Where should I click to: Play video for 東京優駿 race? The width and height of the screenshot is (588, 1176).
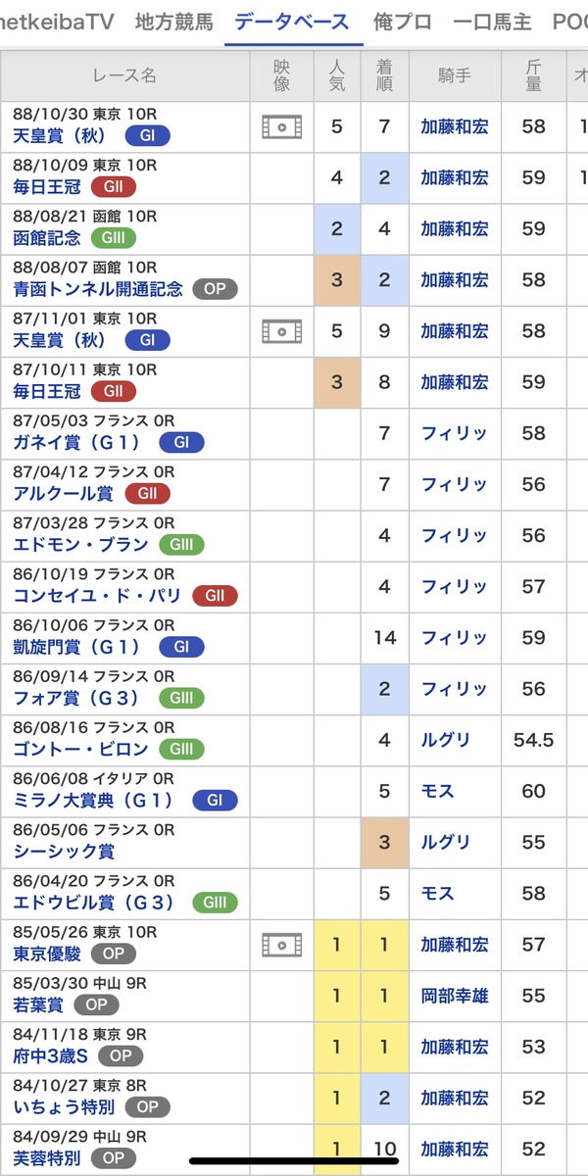click(281, 945)
